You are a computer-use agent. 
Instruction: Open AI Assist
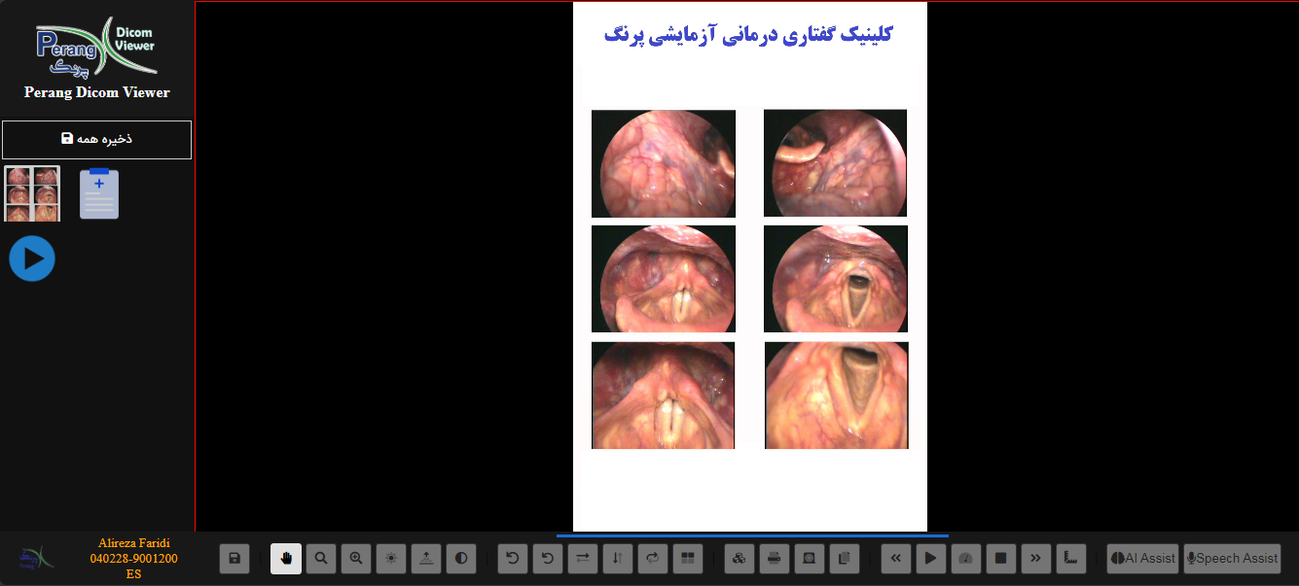[1142, 559]
